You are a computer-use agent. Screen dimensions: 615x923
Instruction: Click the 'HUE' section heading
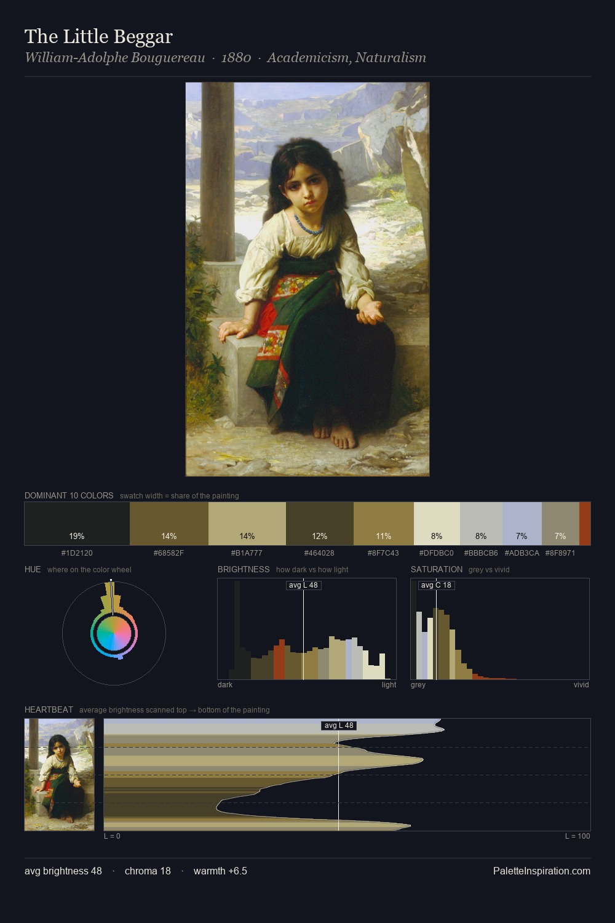33,569
